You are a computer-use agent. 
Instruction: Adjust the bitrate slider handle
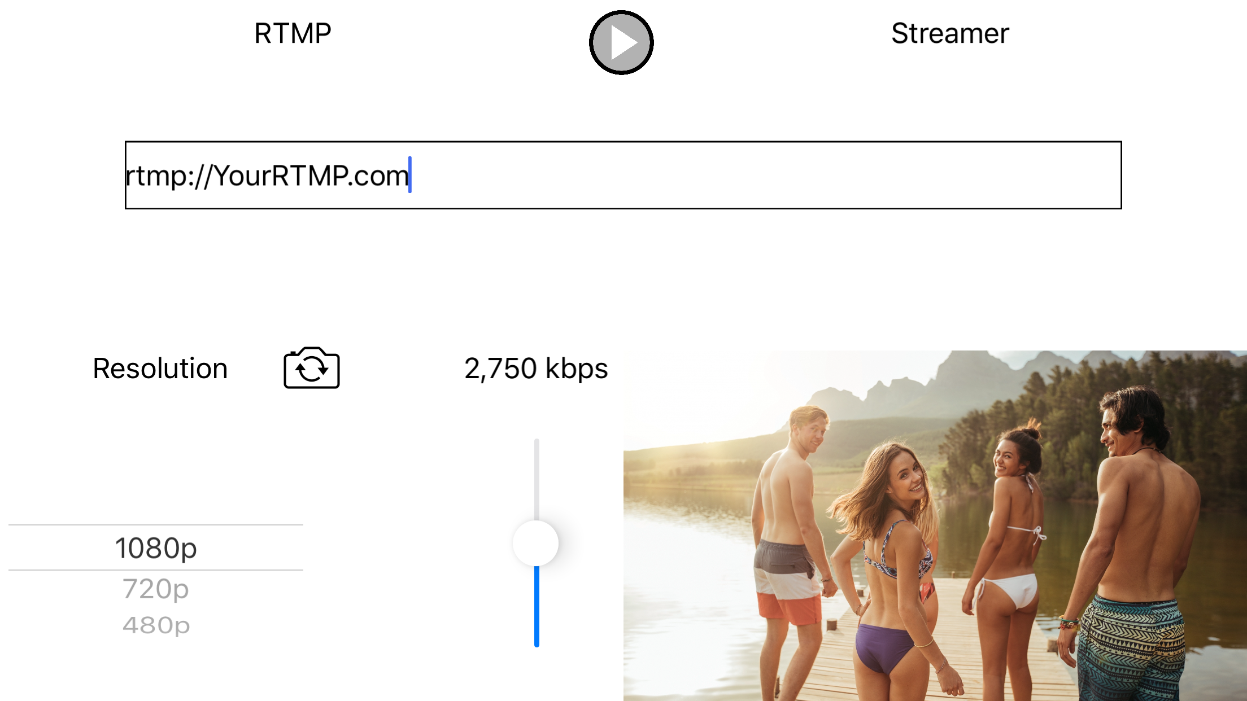point(535,543)
